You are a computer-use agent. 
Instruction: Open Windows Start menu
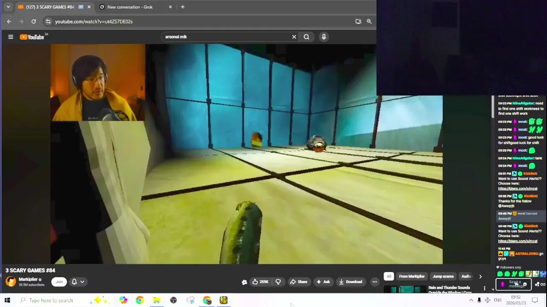coord(7,300)
